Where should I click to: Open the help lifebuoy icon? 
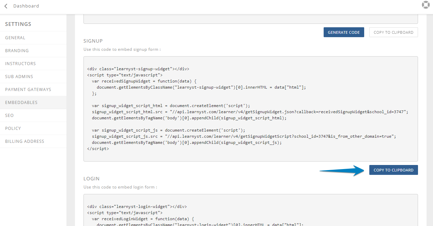click(x=426, y=5)
